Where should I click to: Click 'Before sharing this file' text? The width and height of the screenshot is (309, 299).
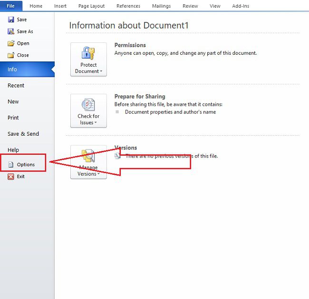coord(168,104)
